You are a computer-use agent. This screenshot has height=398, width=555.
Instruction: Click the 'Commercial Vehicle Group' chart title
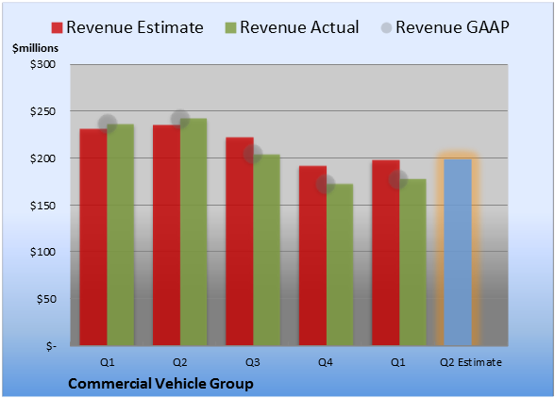160,384
